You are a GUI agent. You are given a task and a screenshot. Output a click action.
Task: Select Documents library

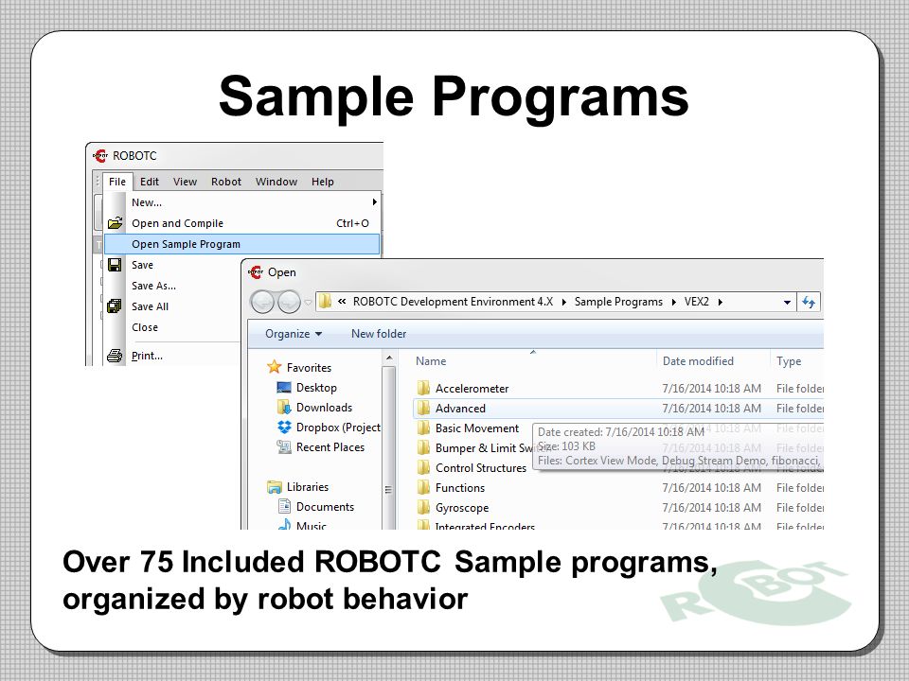click(325, 507)
